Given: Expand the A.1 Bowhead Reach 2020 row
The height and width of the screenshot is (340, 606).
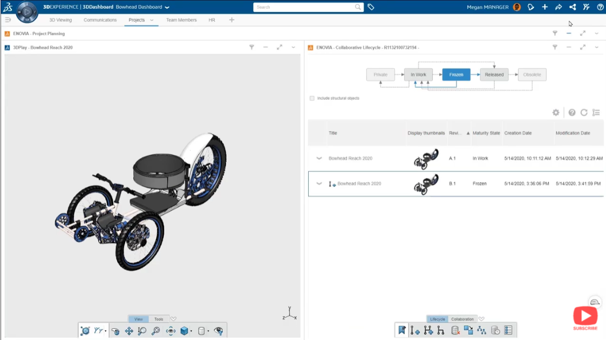Looking at the screenshot, I should tap(319, 158).
